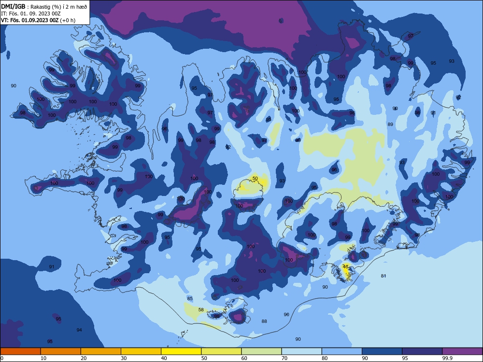Viewport: 483px width, 362px height.
Task: Click the 89 humidity value on the map
Action: pos(390,125)
